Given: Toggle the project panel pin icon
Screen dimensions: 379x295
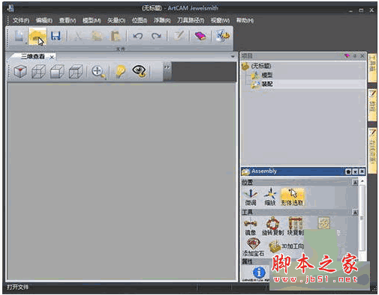Looking at the screenshot, I should click(347, 56).
